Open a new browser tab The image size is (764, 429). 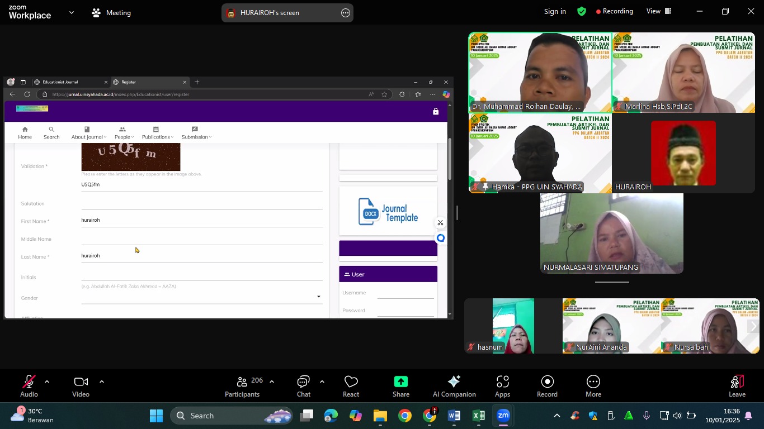(x=197, y=82)
